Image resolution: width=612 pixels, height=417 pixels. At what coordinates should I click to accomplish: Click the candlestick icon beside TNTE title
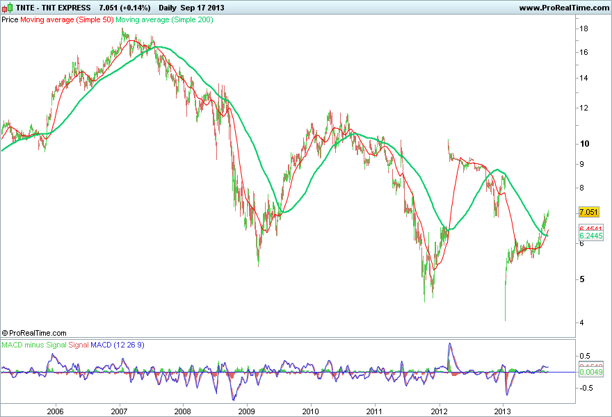[x=7, y=8]
